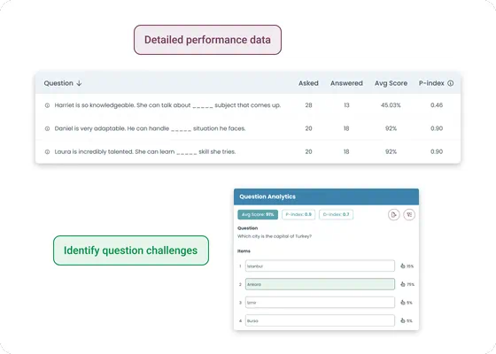Click the Asked value 28 in Harriet row

click(309, 105)
